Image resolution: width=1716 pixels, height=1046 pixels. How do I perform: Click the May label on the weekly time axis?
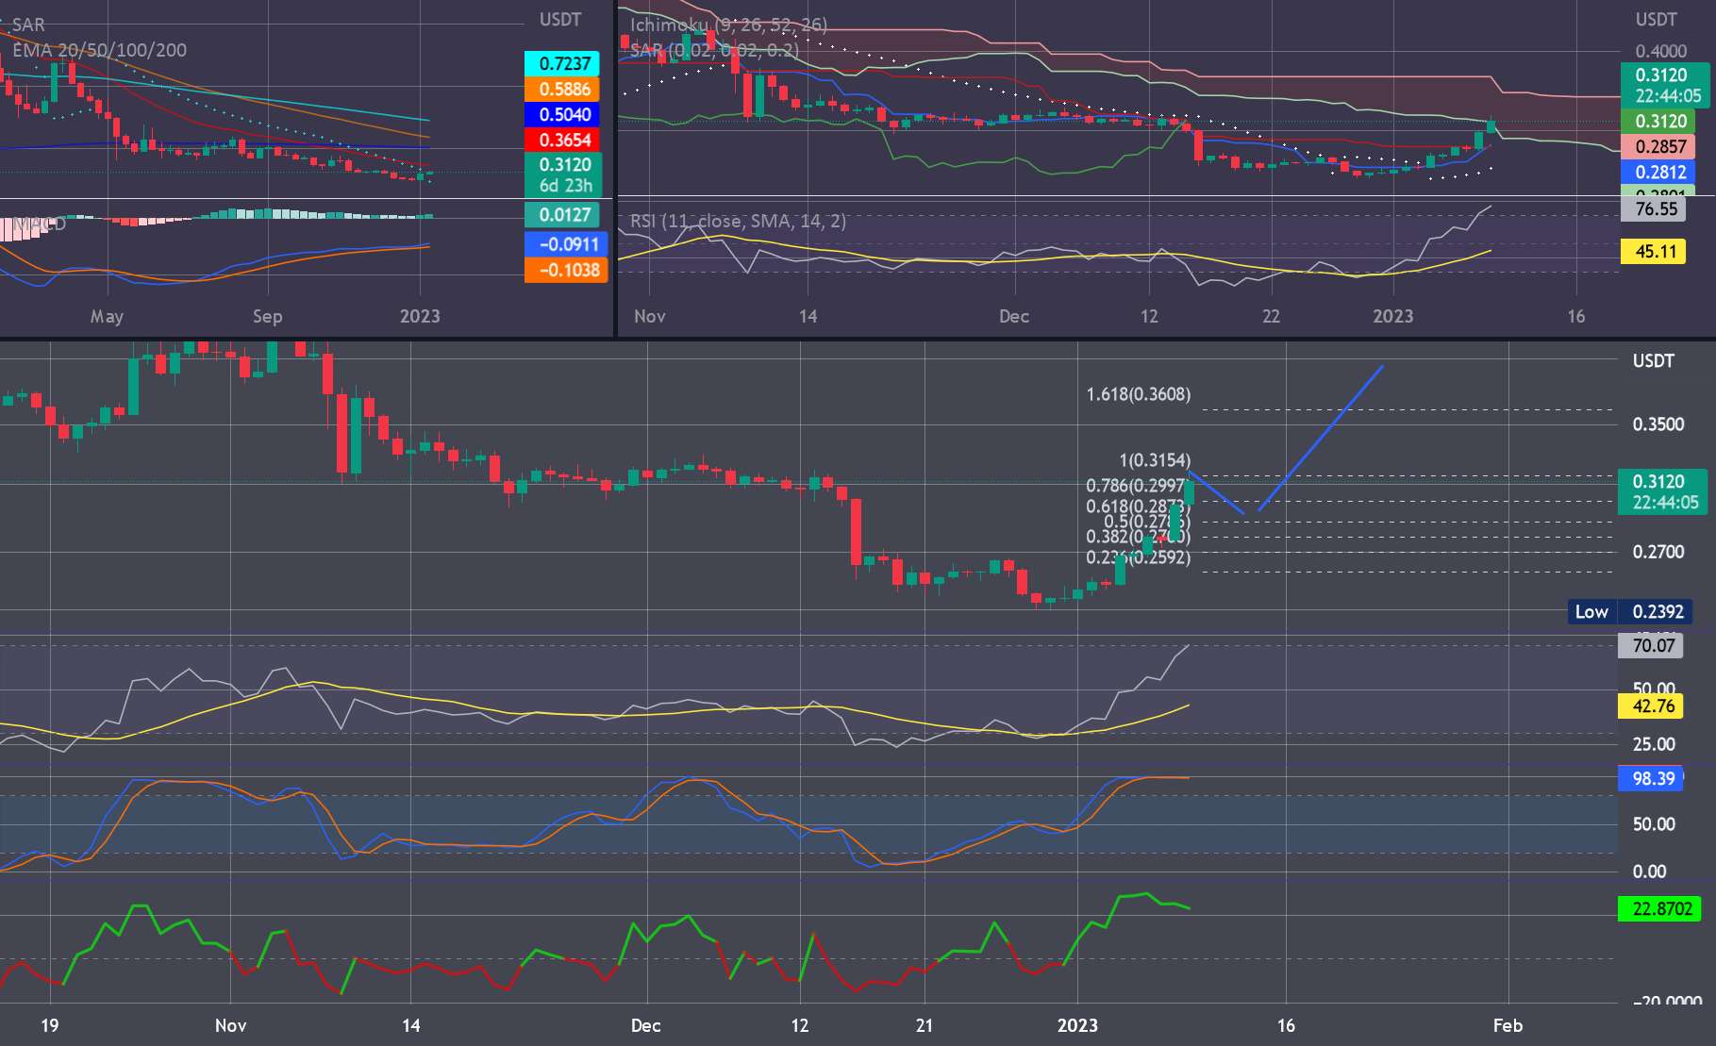(x=107, y=316)
